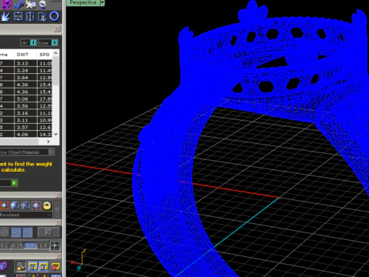The image size is (369, 277).
Task: Click the Perspective viewport label
Action: (x=83, y=2)
